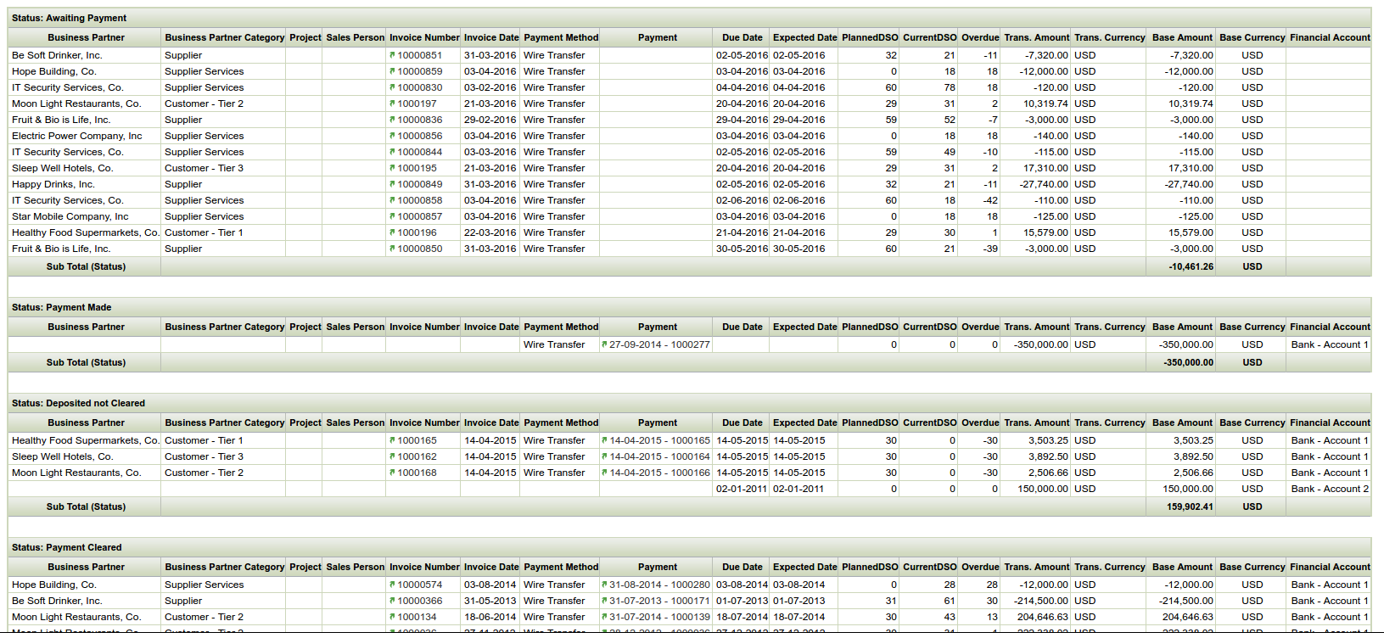The width and height of the screenshot is (1384, 638).
Task: Open payment 14-04-2015 - 1000166
Action: point(659,473)
